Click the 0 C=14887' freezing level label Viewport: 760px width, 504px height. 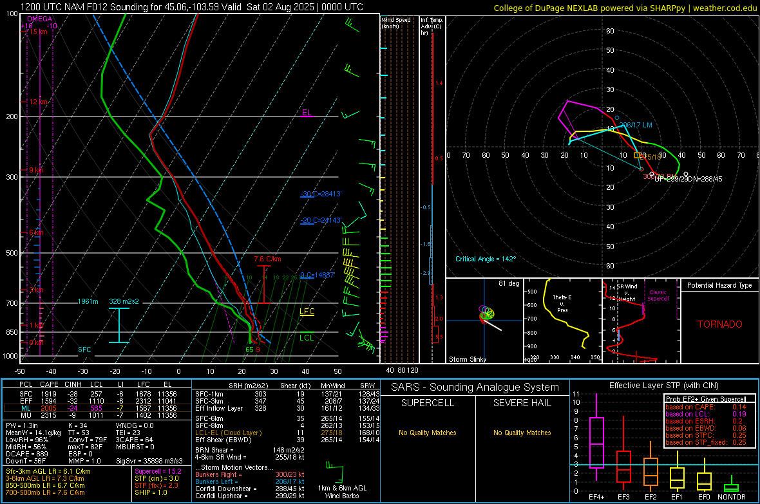318,275
